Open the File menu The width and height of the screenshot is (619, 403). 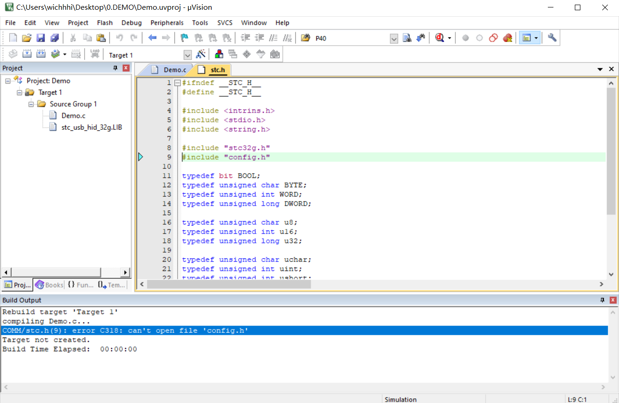point(10,23)
